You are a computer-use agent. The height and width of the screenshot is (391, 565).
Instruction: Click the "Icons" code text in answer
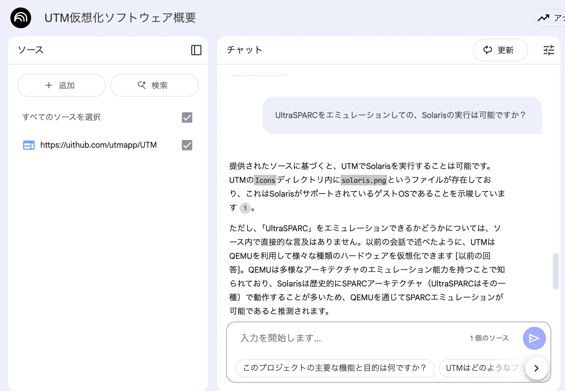[265, 180]
